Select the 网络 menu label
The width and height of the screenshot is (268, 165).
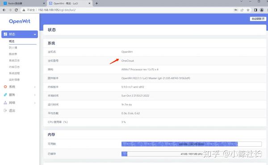click(x=12, y=103)
